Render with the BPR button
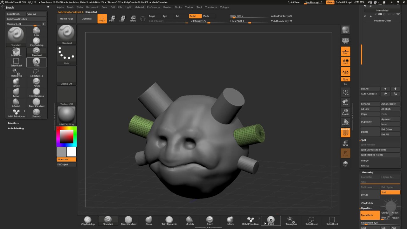 (345, 30)
